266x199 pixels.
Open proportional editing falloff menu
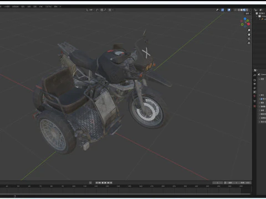(x=113, y=10)
